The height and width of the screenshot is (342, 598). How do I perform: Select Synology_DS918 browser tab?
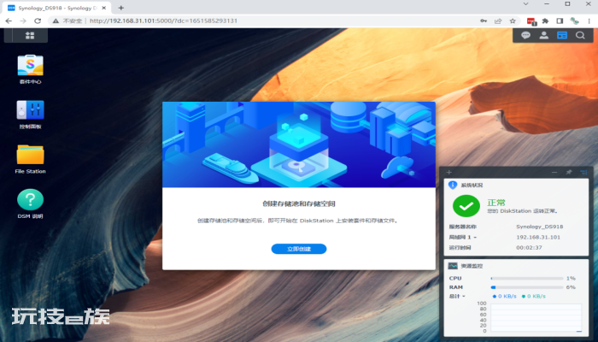click(56, 8)
